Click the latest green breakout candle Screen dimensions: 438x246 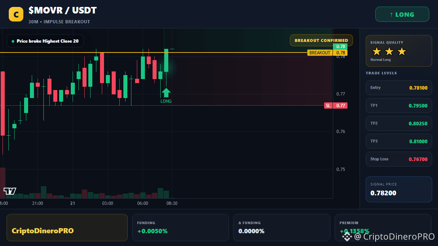pos(166,60)
